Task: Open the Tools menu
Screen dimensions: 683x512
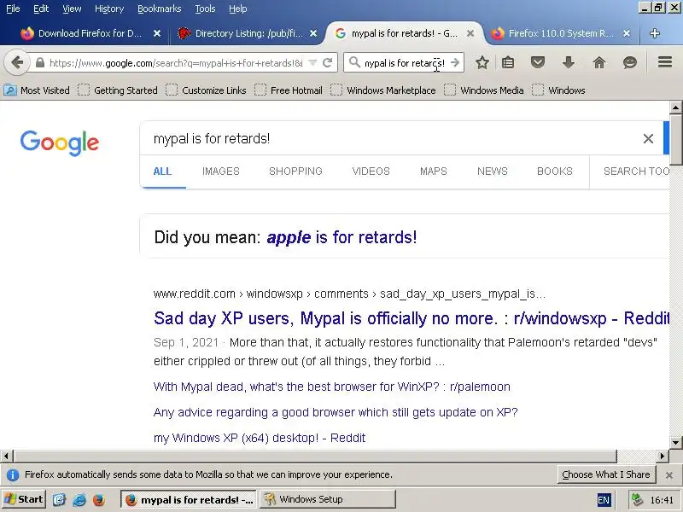Action: pos(205,9)
